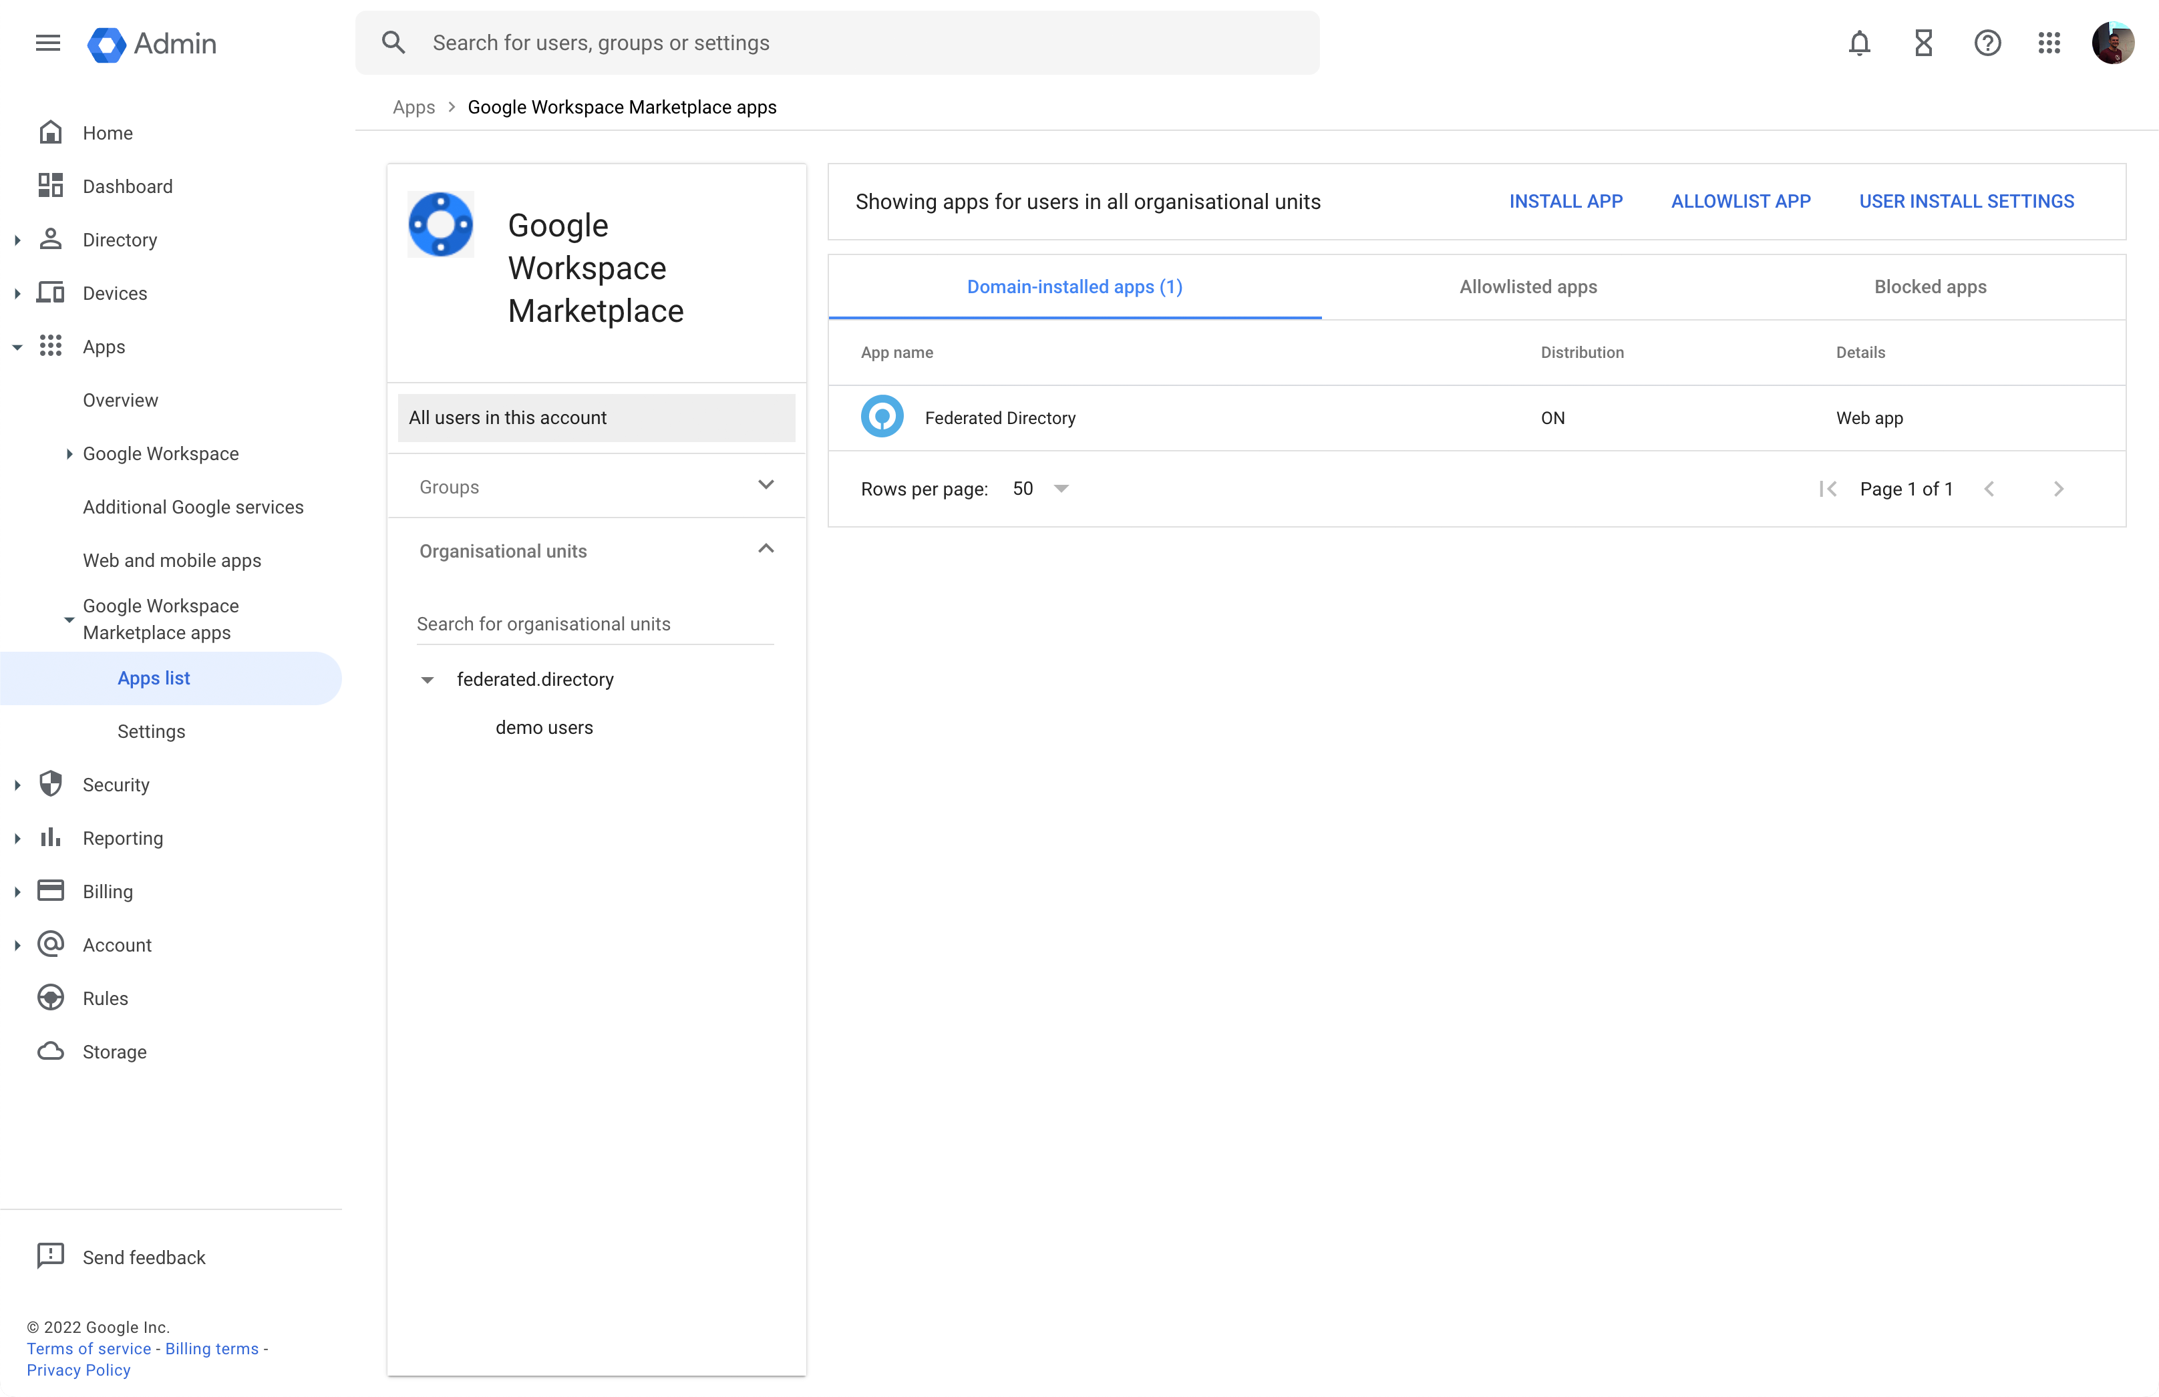
Task: Select the demo users organisational unit
Action: pos(543,727)
